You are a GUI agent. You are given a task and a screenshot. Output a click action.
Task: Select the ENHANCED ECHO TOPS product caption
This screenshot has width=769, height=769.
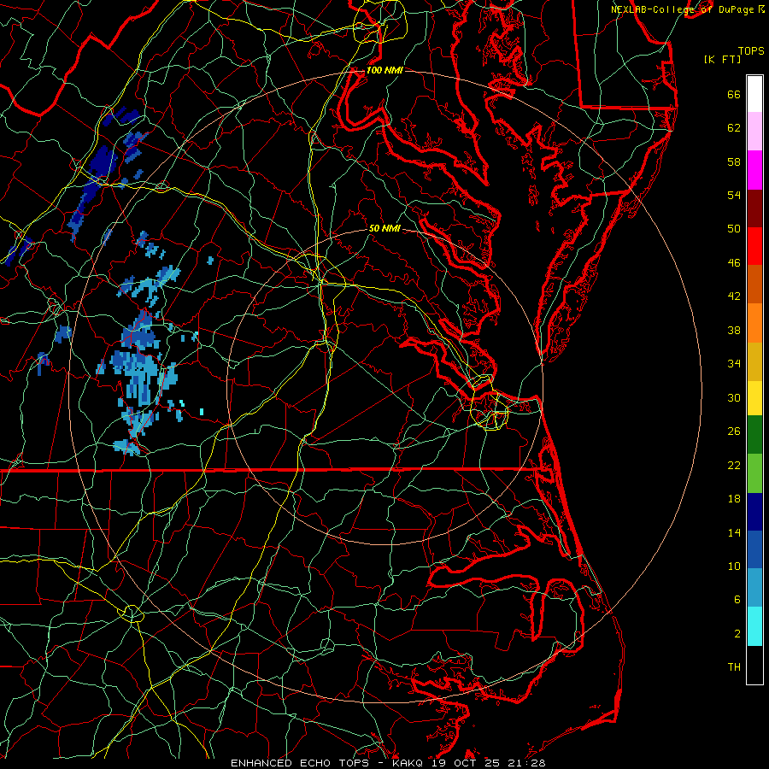click(x=387, y=763)
